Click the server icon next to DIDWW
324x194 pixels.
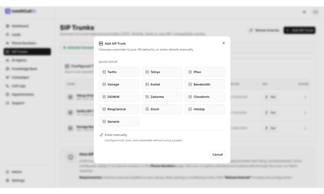[104, 97]
